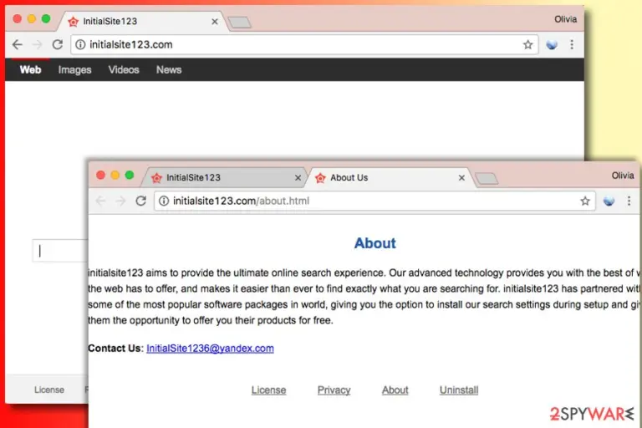Viewport: 642px width, 428px height.
Task: Click the search input box on the rear page
Action: (x=60, y=251)
